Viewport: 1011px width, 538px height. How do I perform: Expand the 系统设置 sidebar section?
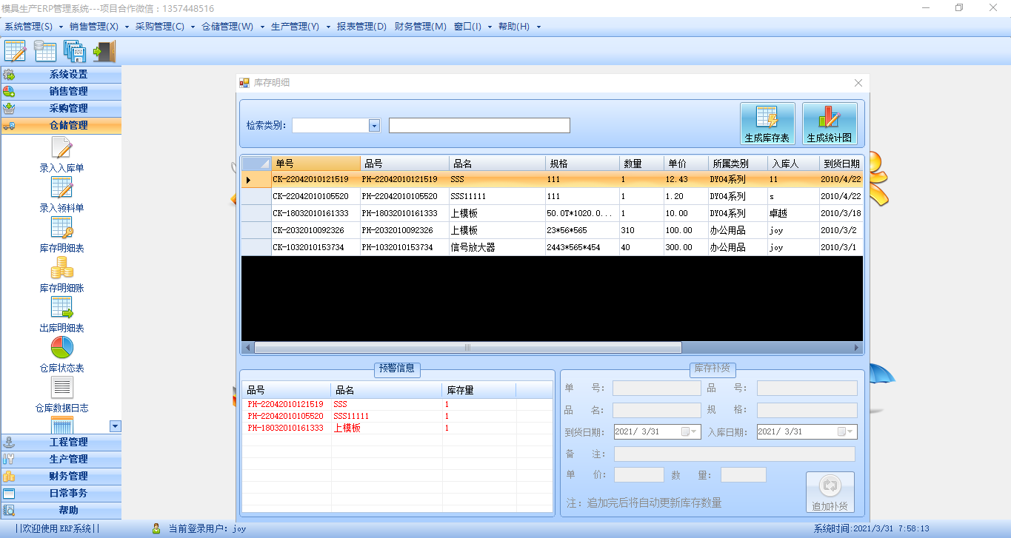pyautogui.click(x=61, y=75)
